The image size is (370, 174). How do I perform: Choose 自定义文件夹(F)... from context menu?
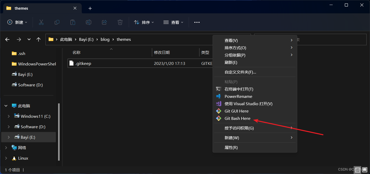(255, 72)
